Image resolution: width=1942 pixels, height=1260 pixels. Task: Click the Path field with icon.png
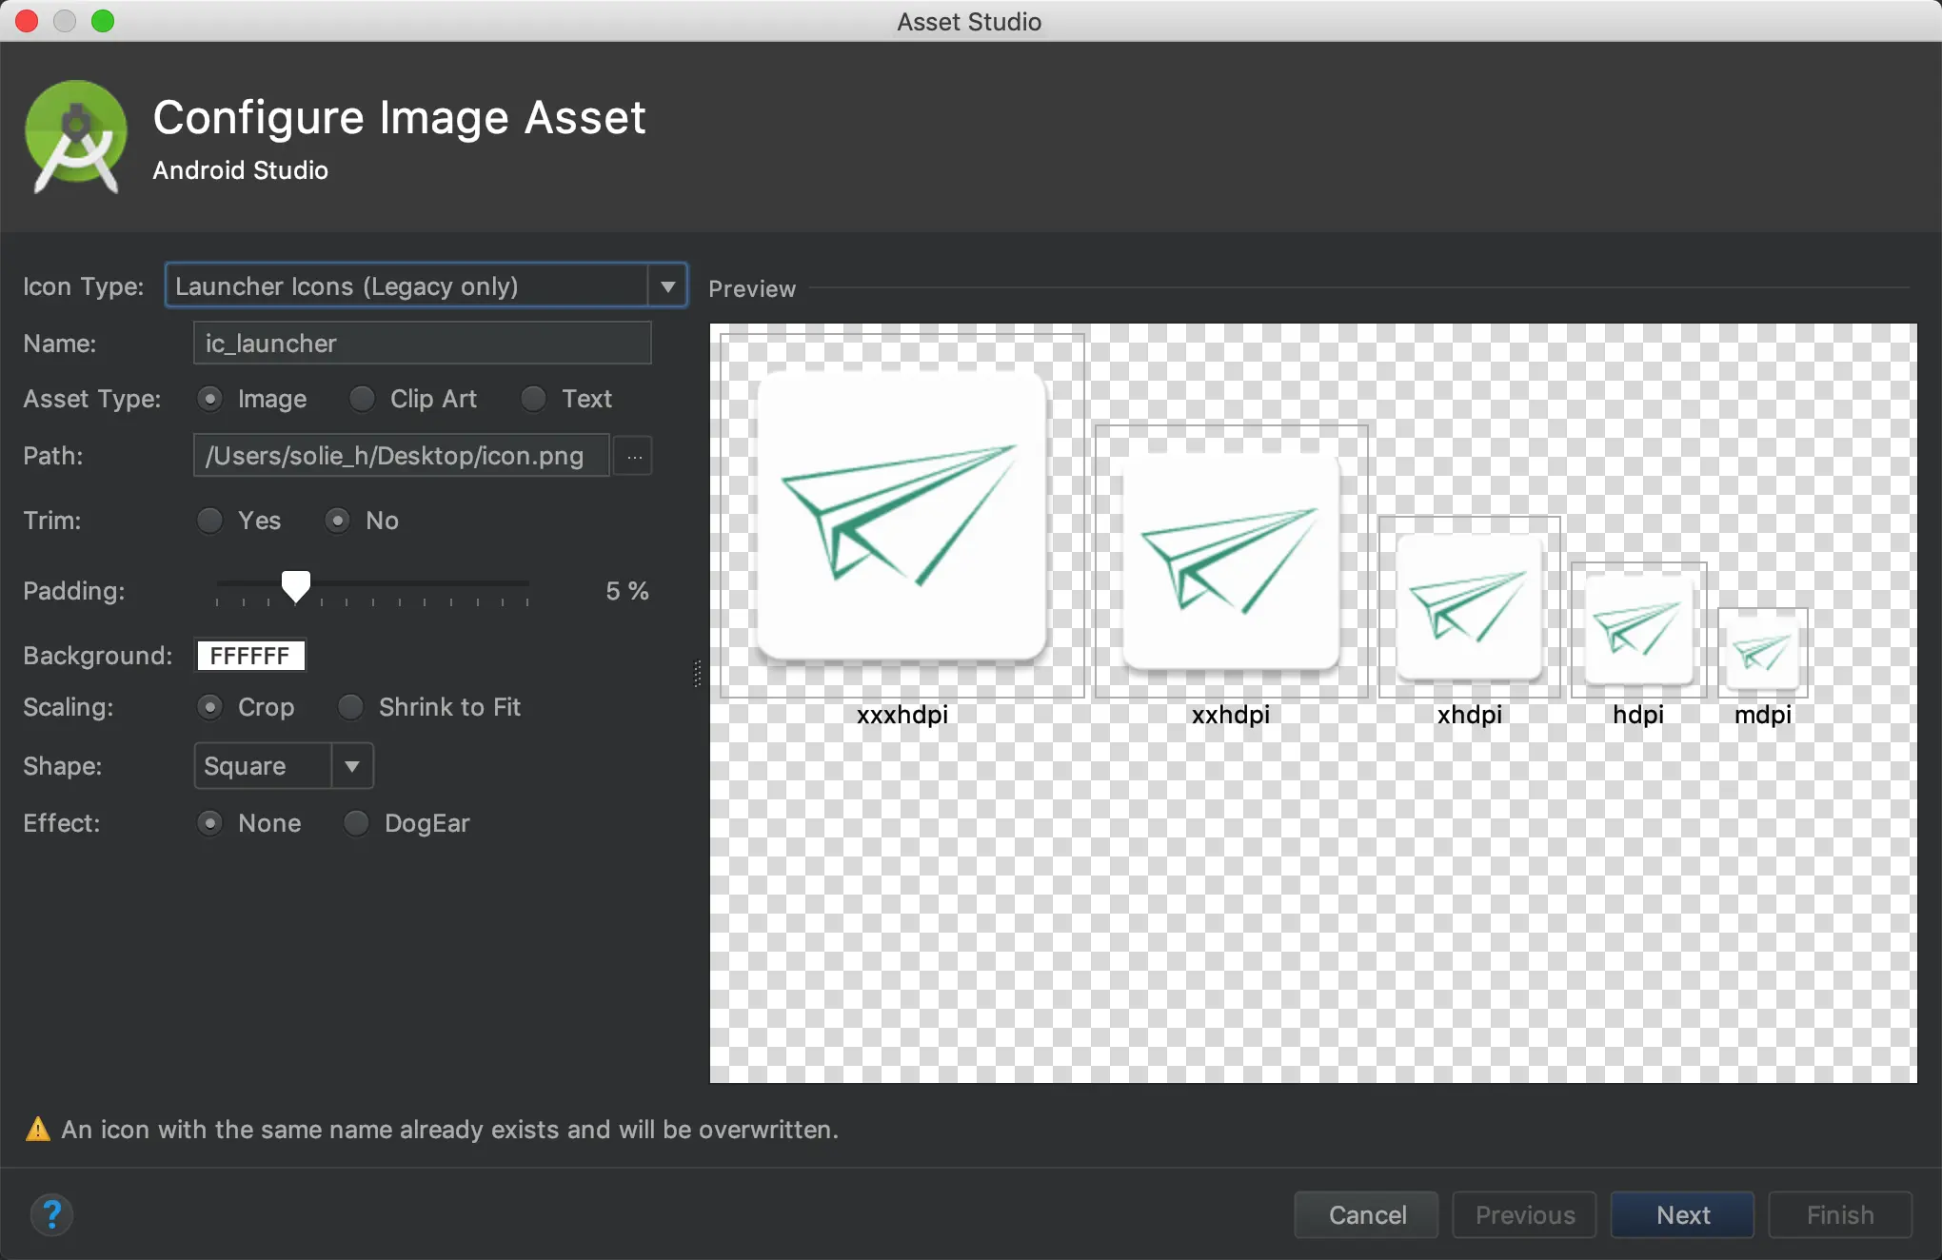point(402,456)
